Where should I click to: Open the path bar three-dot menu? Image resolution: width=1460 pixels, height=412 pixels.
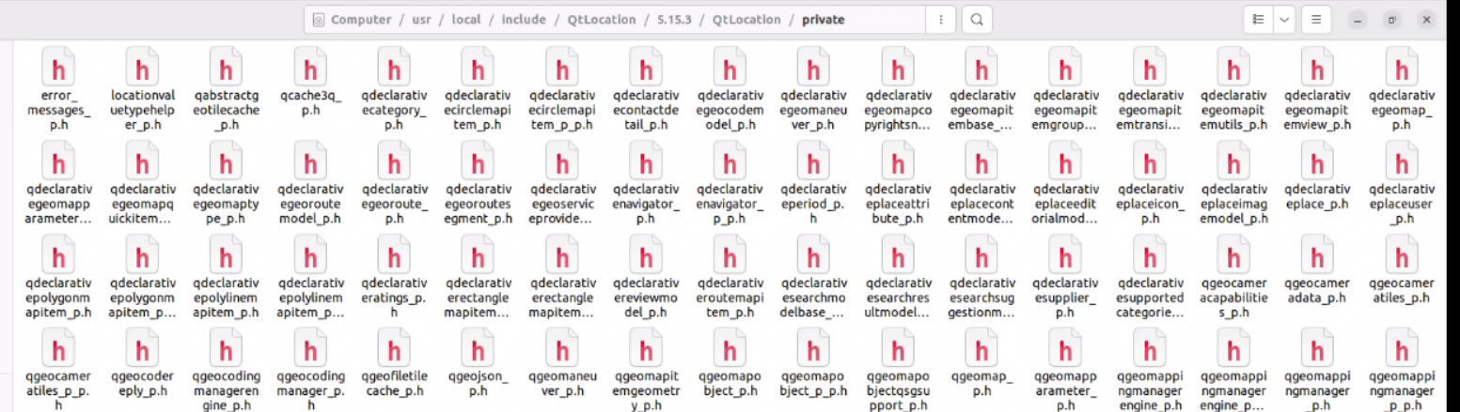click(941, 20)
